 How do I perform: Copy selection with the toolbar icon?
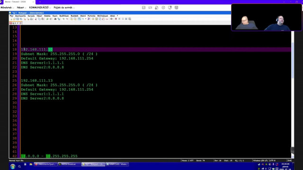click(39, 19)
